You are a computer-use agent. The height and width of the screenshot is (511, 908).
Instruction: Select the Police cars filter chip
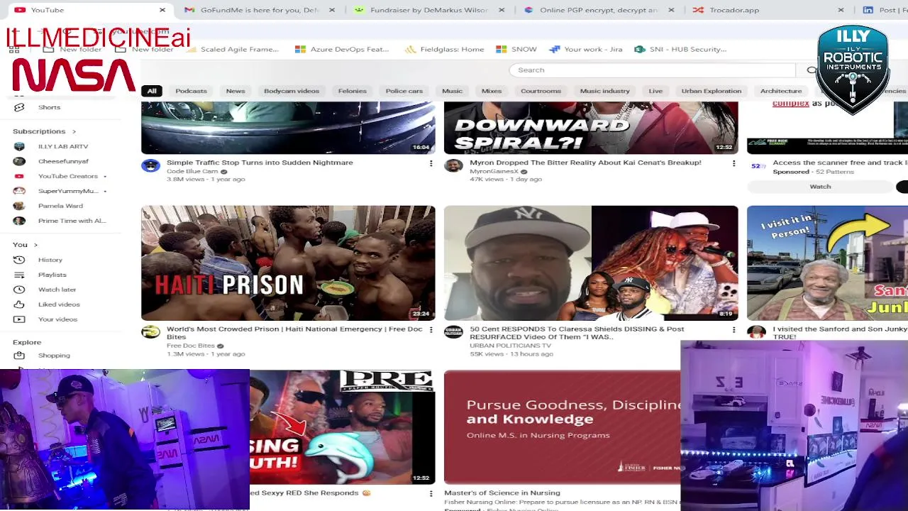point(404,91)
